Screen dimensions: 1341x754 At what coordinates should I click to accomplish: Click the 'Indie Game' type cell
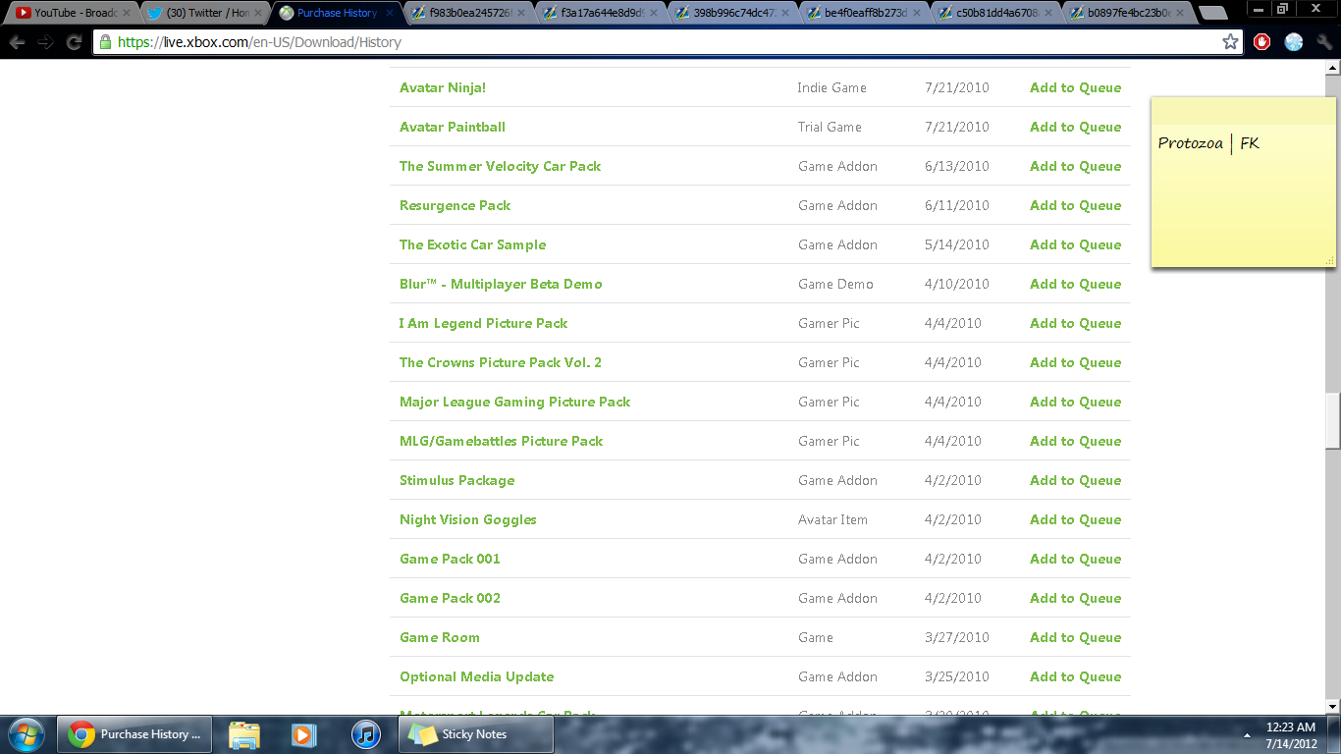pos(831,87)
